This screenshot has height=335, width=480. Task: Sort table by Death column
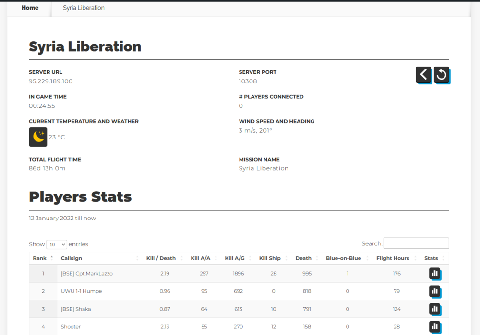click(307, 258)
